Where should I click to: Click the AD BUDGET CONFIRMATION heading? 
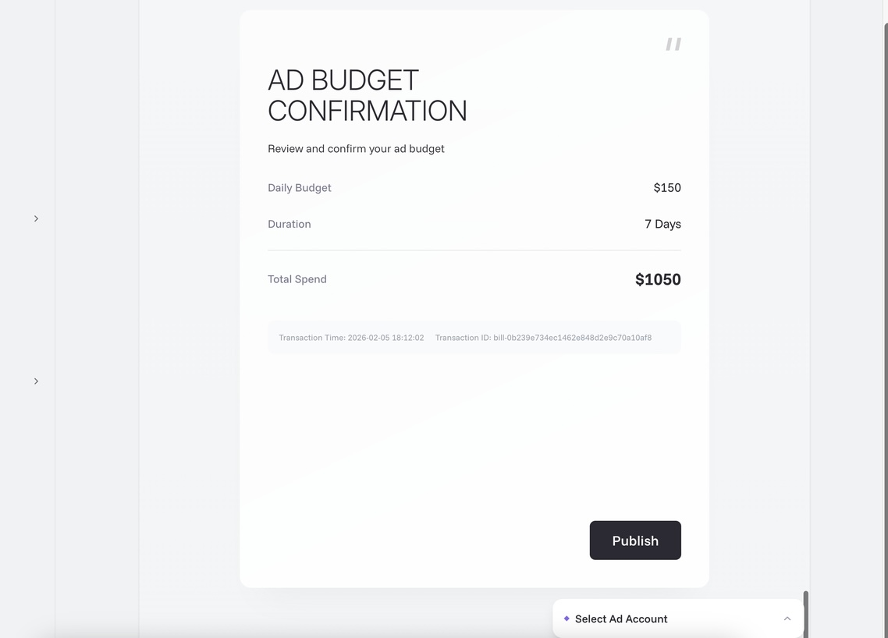(367, 95)
